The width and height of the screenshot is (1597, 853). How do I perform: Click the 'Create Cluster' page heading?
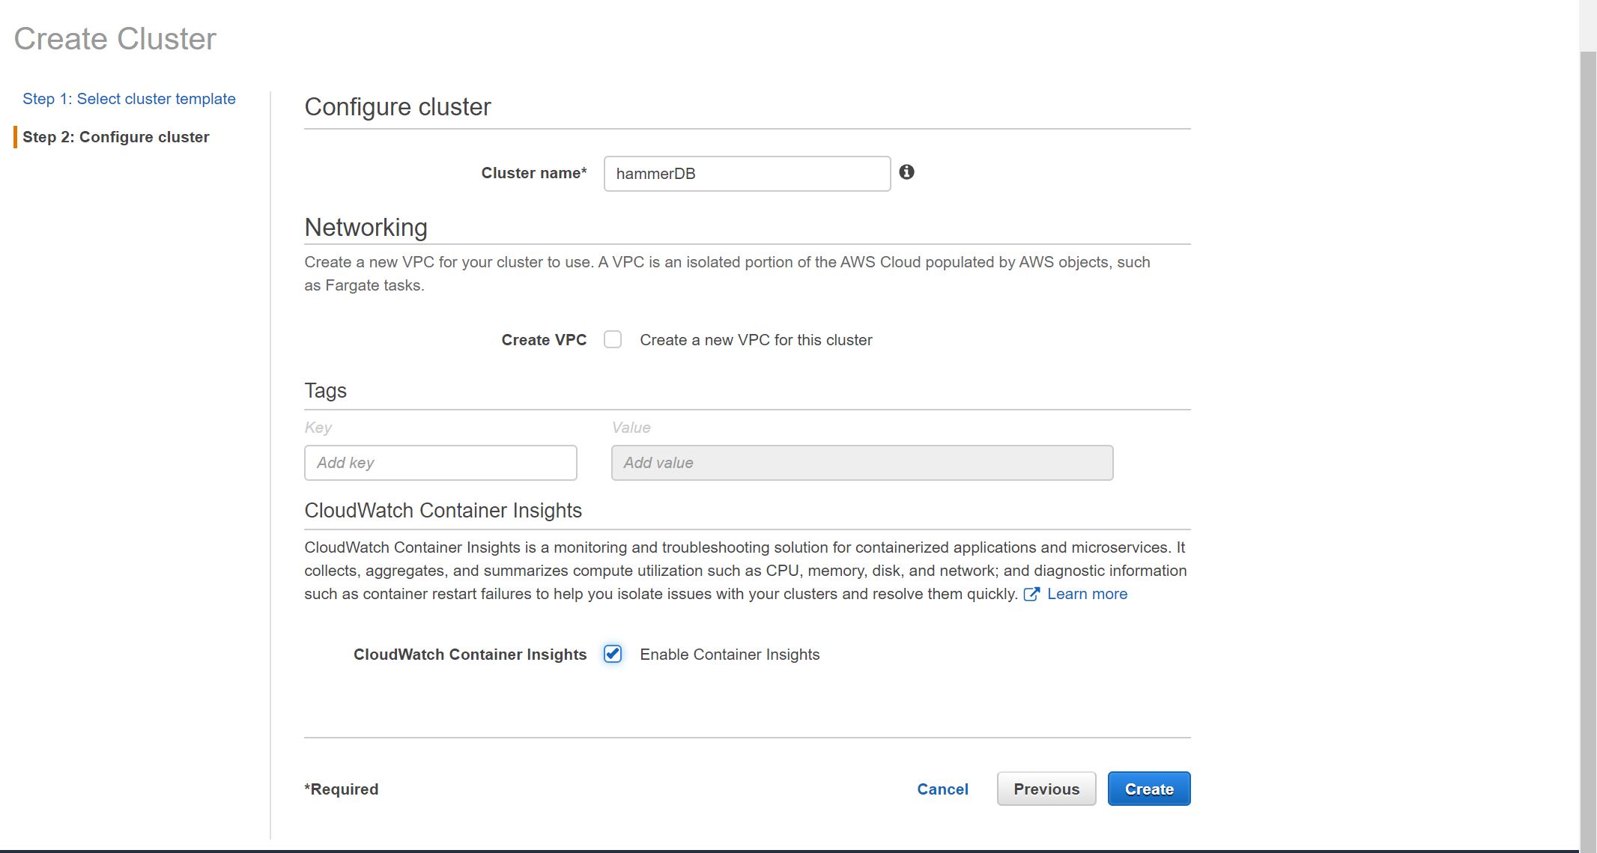(x=115, y=39)
